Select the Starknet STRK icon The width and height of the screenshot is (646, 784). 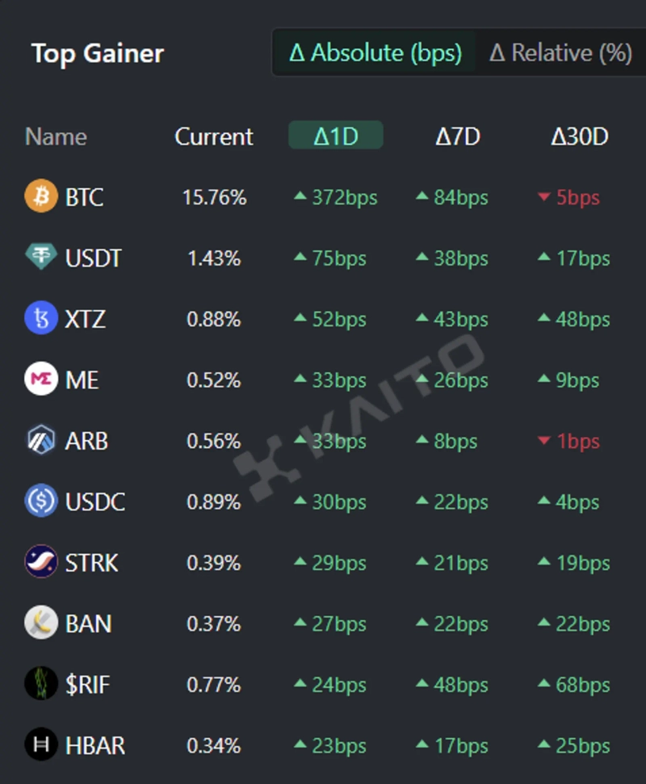[41, 563]
